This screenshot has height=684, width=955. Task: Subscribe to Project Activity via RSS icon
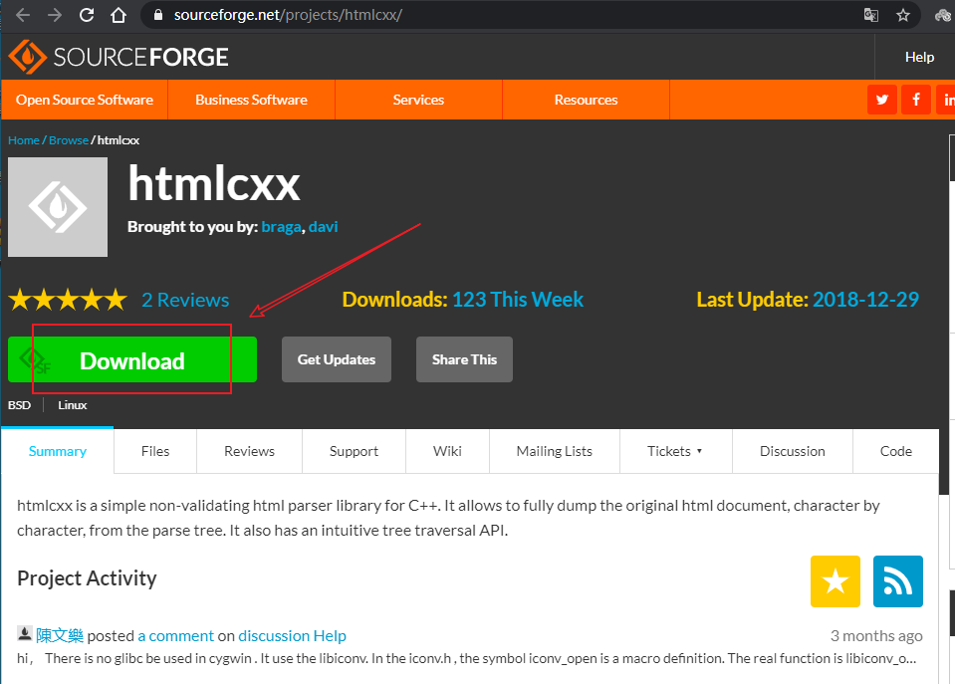[x=897, y=581]
